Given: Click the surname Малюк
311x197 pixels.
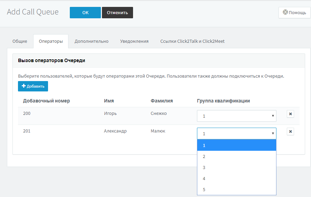Looking at the screenshot, I should coord(158,131).
